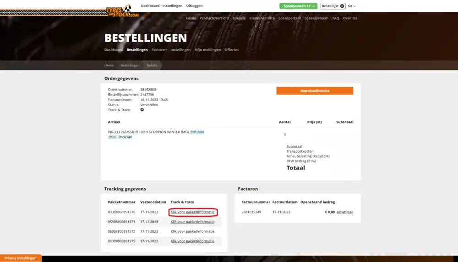Click the Track & Trace checkmark icon
This screenshot has height=262, width=458.
click(142, 110)
